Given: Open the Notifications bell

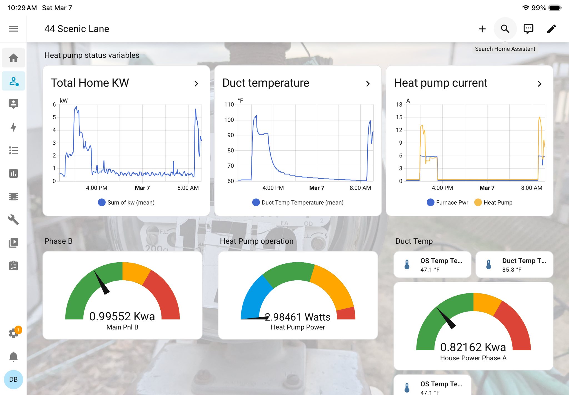Looking at the screenshot, I should 13,356.
